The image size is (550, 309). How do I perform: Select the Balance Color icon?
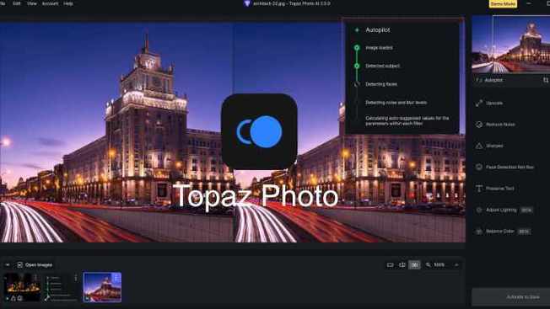(479, 232)
